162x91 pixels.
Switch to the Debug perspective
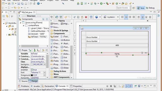(150, 8)
